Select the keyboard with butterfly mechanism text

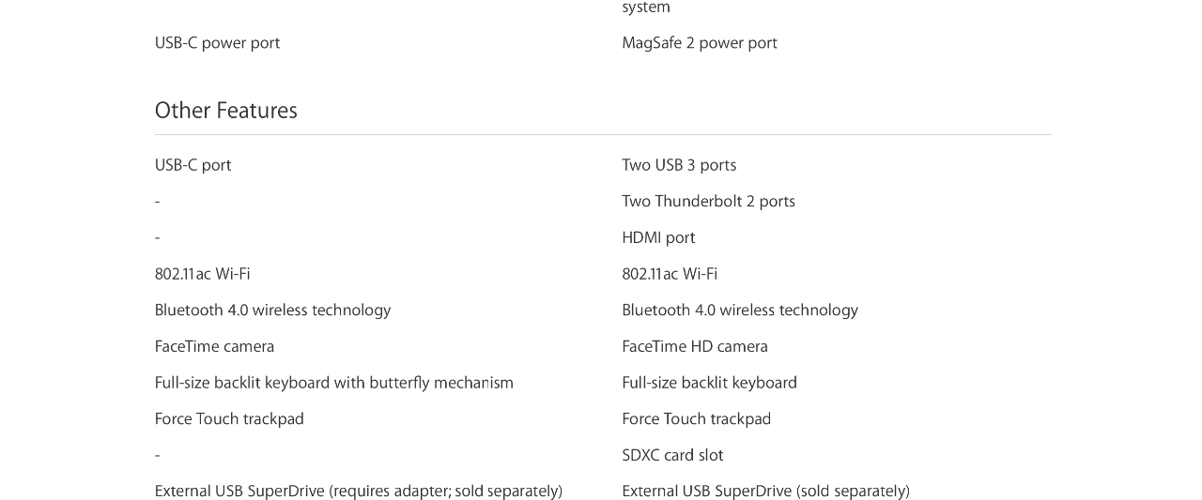tap(334, 383)
